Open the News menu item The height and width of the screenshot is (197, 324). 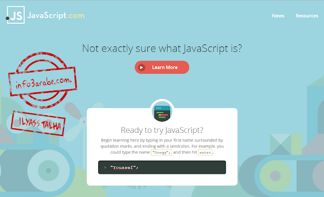pyautogui.click(x=278, y=16)
